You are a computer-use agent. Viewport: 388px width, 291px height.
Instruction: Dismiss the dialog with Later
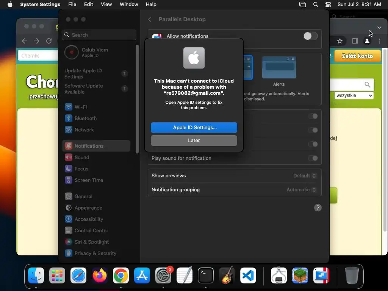pos(194,141)
